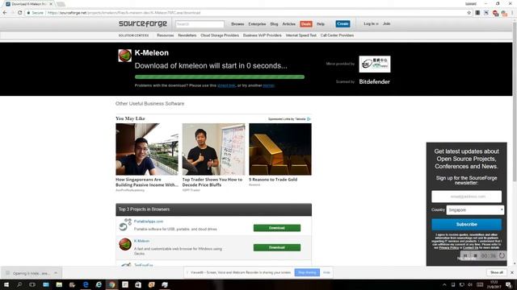Click the K-Meleon project icon in header

pos(125,56)
